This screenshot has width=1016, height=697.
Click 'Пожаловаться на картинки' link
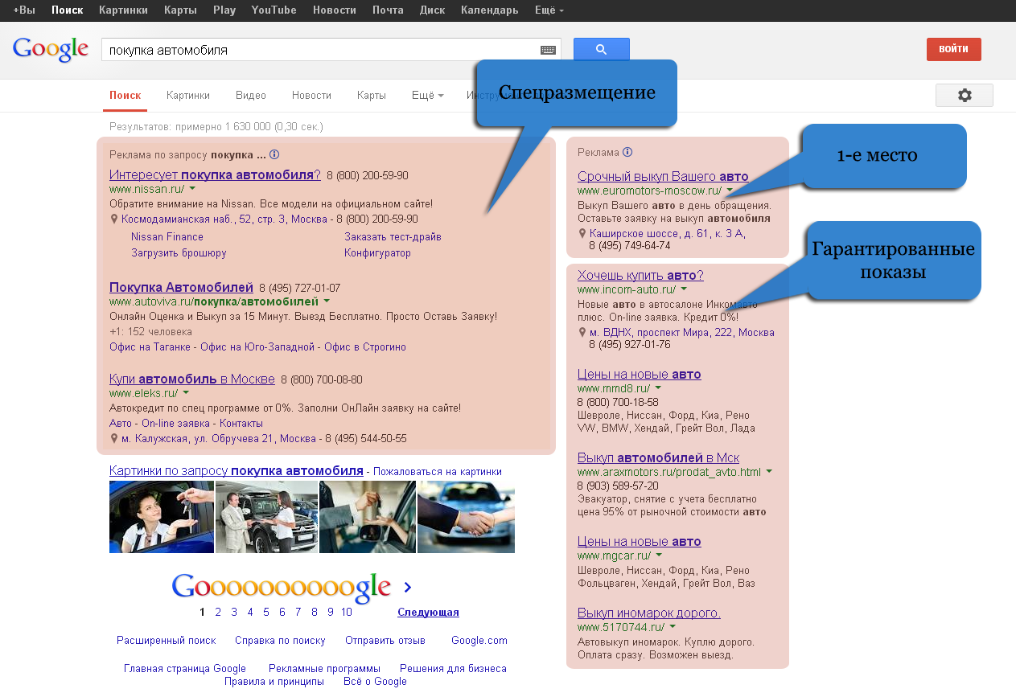pos(437,472)
